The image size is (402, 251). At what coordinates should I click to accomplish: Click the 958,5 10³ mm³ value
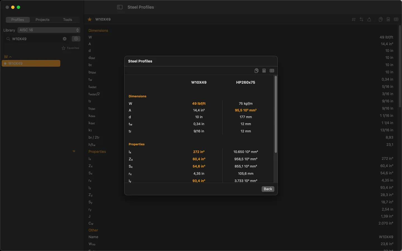[246, 159]
